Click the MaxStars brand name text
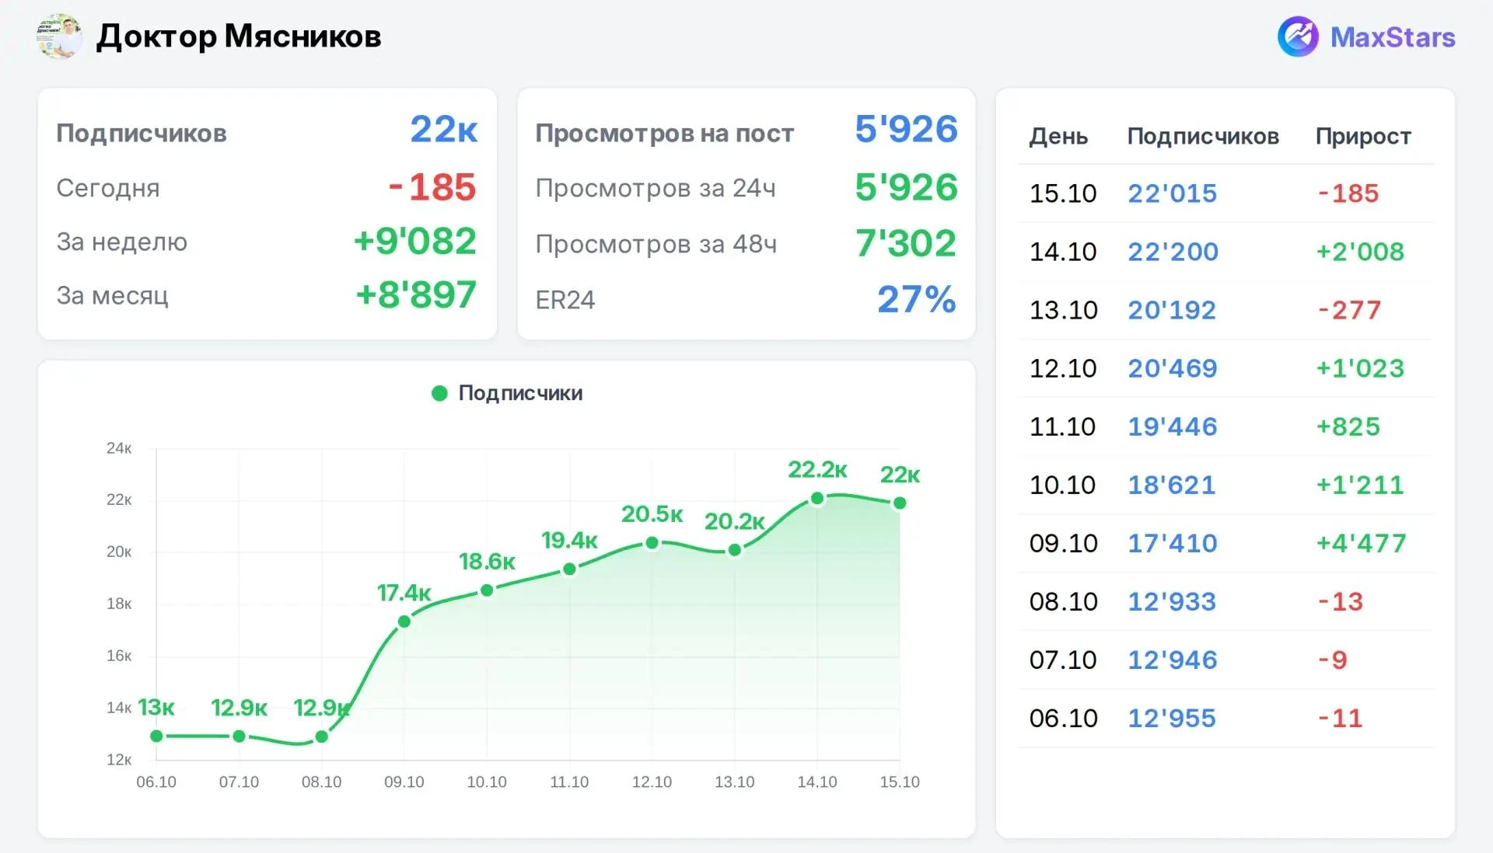 [x=1393, y=37]
